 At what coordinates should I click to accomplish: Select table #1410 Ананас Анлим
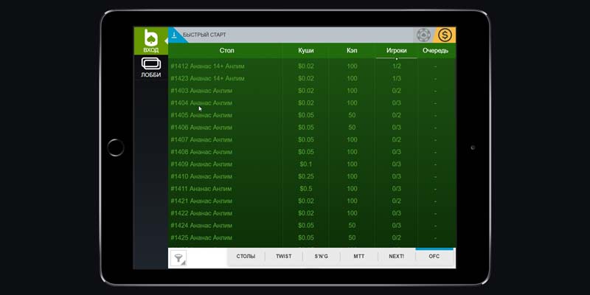(x=312, y=176)
